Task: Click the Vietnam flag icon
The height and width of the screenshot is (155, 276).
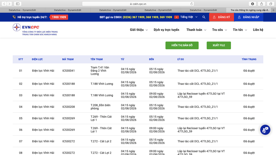Action: pyautogui.click(x=177, y=17)
